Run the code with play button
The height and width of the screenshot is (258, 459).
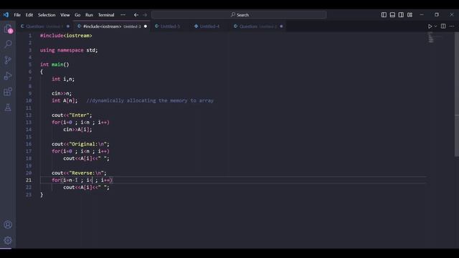tap(430, 27)
